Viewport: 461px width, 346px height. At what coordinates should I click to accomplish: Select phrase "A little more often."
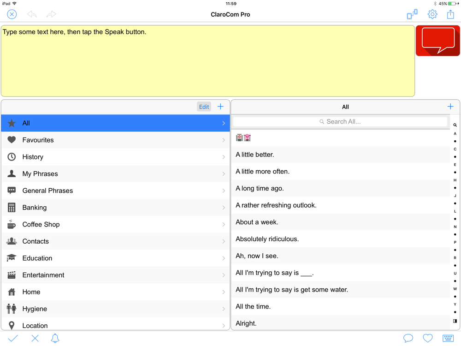click(342, 171)
